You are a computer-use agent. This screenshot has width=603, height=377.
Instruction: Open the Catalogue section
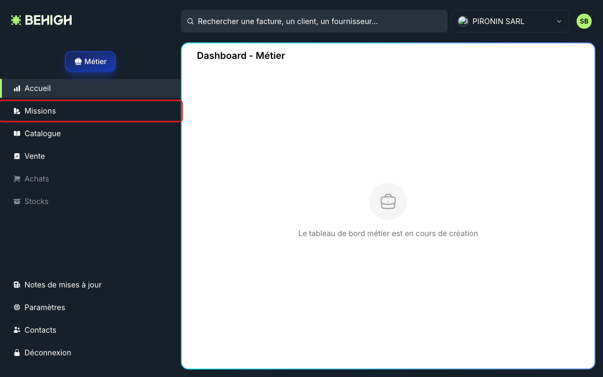pyautogui.click(x=90, y=133)
